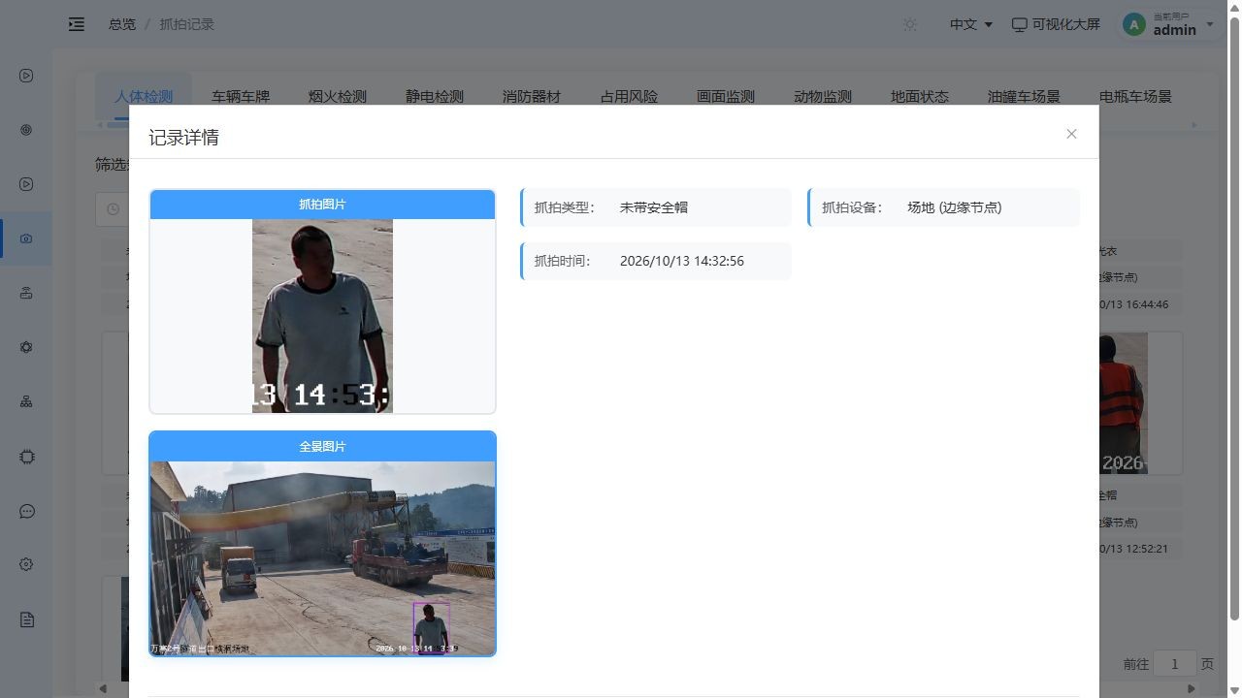Click the admin avatar icon
The width and height of the screenshot is (1242, 698).
click(x=1133, y=24)
